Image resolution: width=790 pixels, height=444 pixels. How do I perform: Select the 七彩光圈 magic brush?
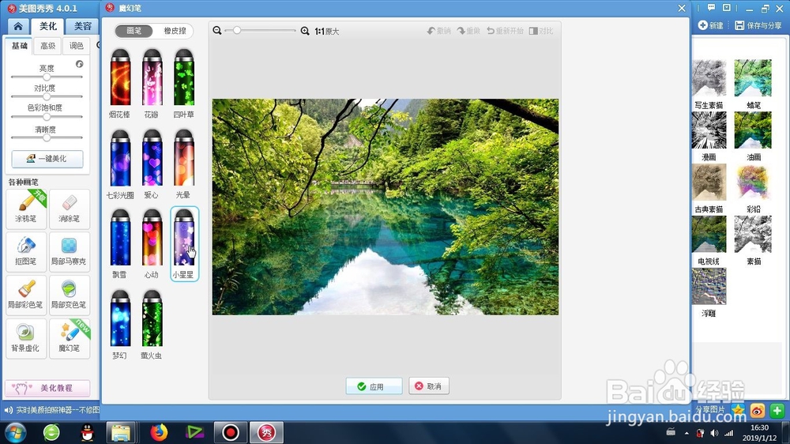pyautogui.click(x=120, y=164)
